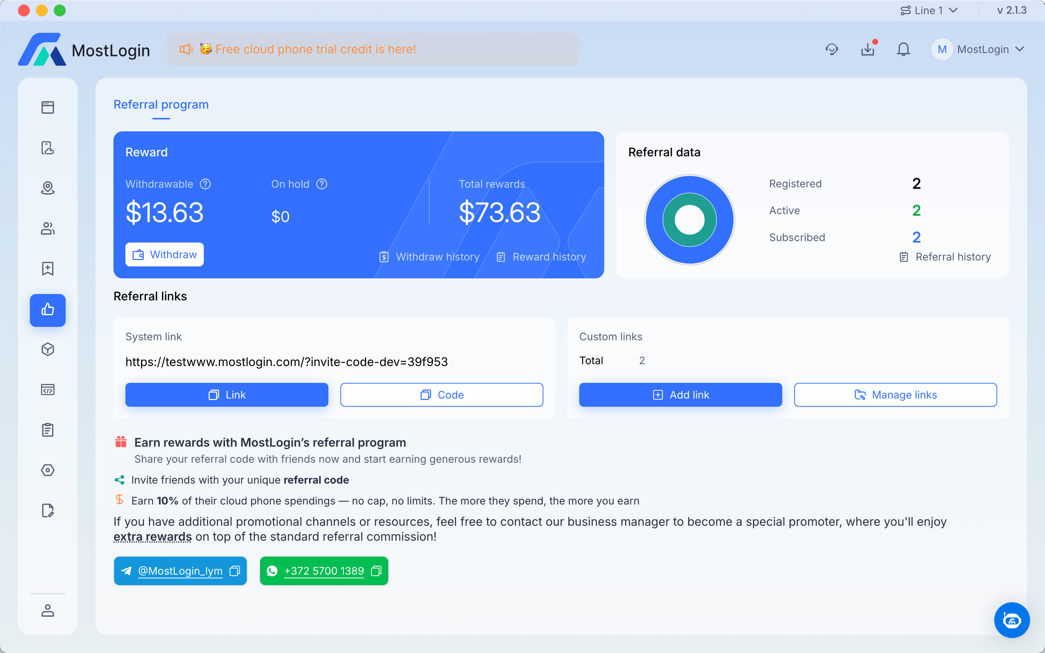Click the $73.63 total rewards amount

[500, 212]
